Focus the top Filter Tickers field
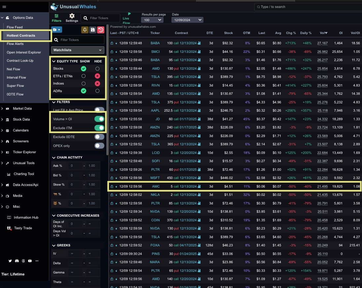This screenshot has height=288, width=362. [x=100, y=18]
